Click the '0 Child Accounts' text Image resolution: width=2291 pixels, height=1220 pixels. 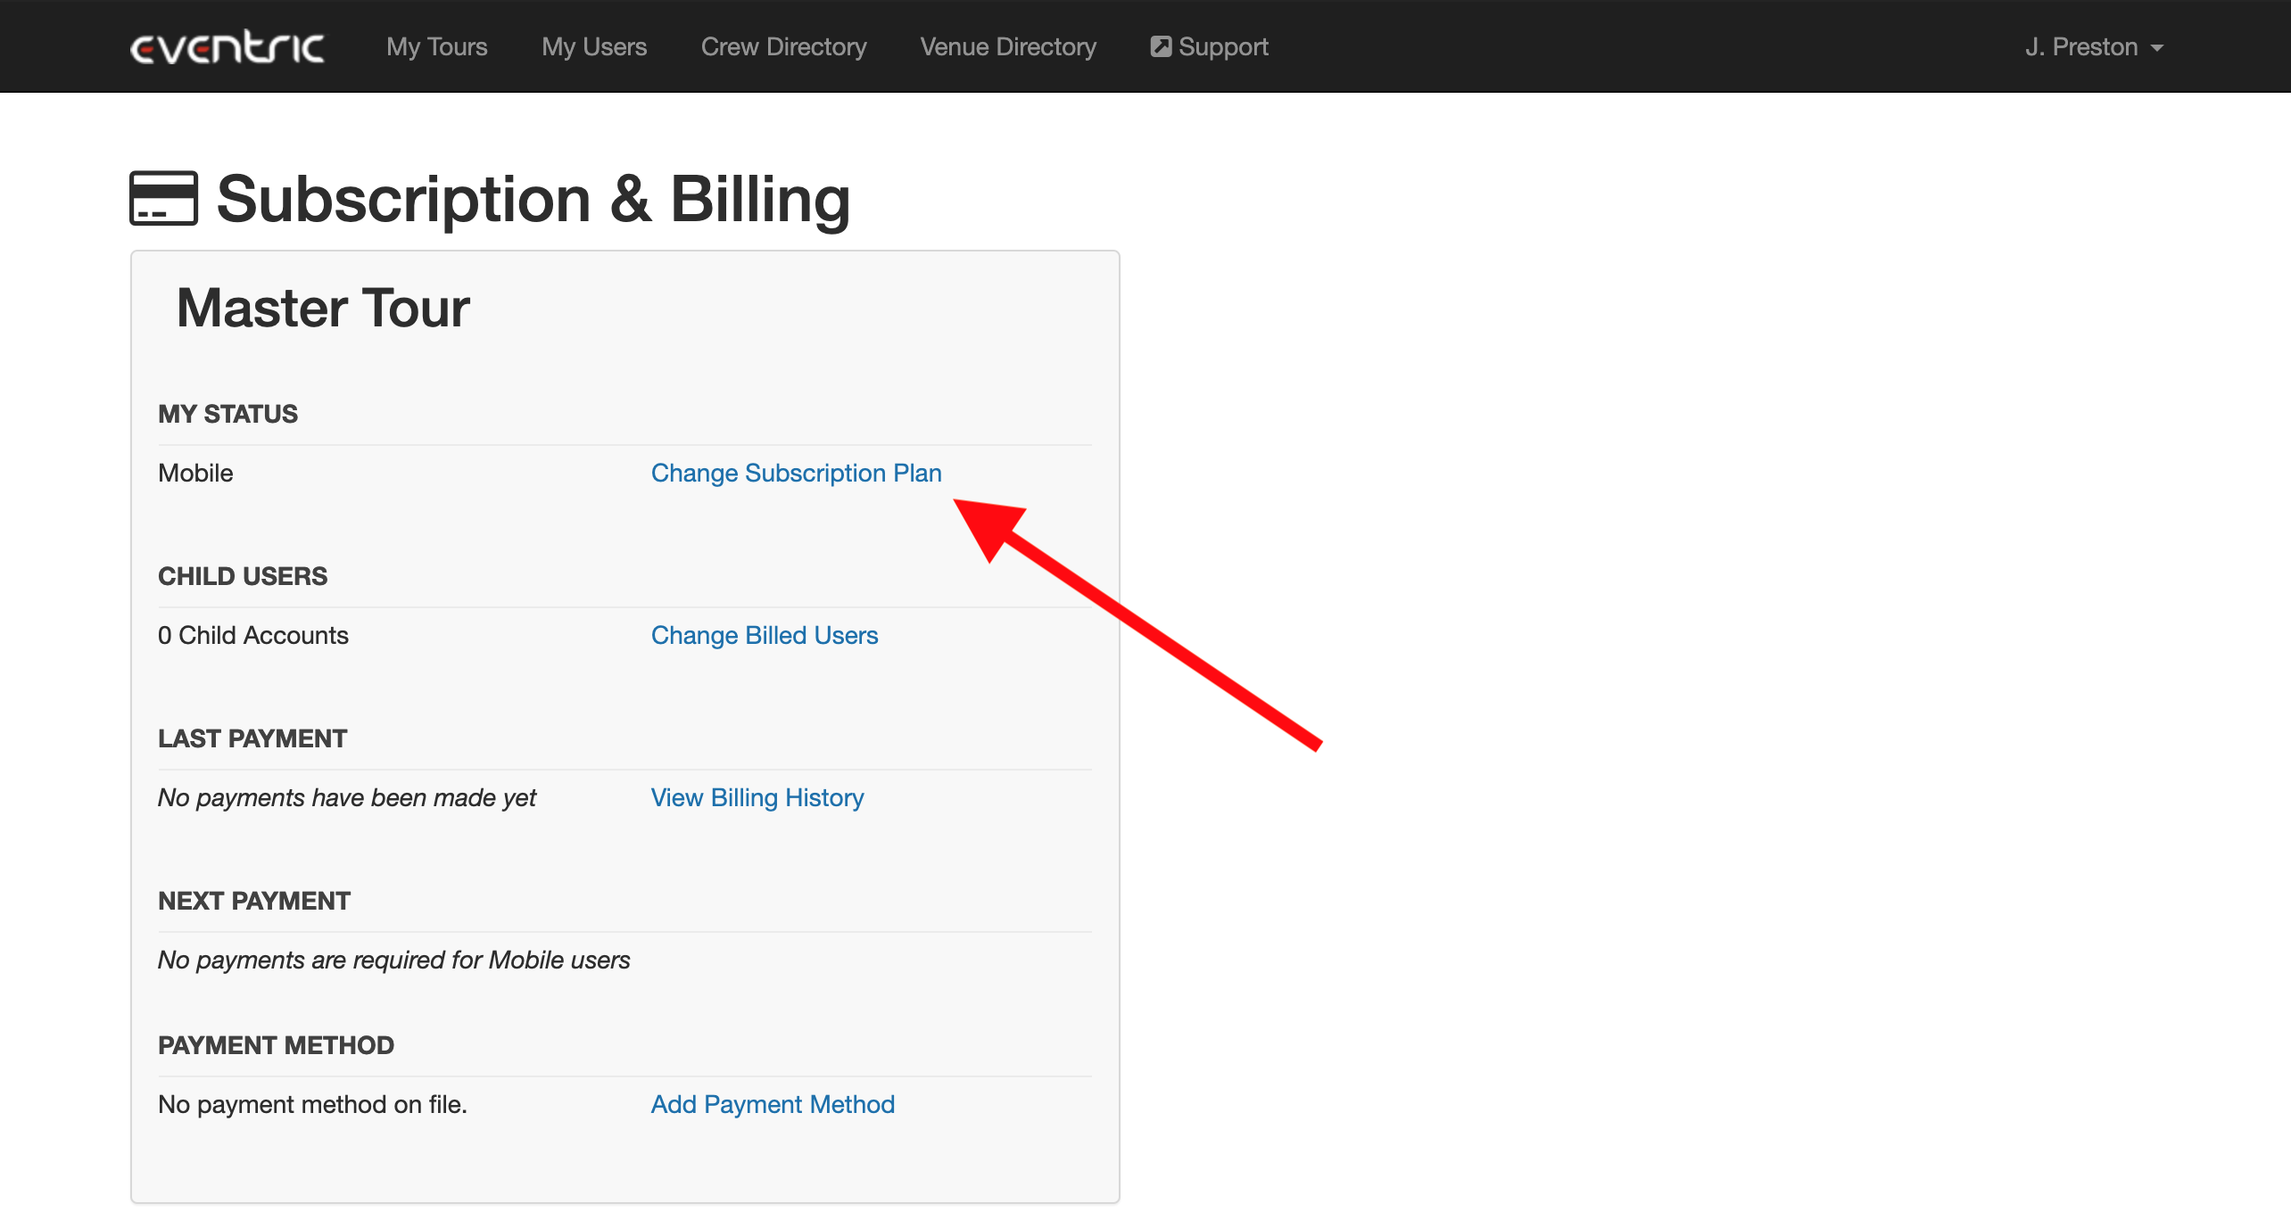click(x=253, y=635)
